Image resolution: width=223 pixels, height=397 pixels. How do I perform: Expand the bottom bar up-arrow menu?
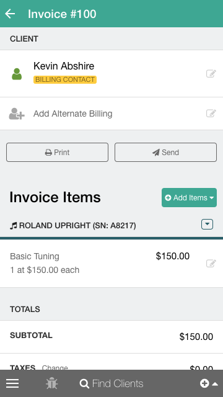pyautogui.click(x=215, y=384)
